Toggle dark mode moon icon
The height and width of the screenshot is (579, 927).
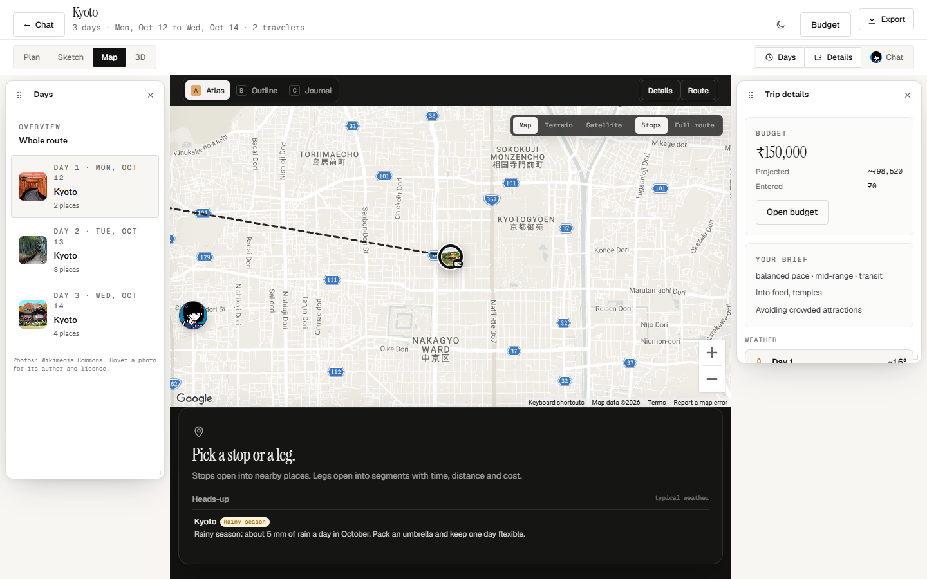(x=781, y=24)
